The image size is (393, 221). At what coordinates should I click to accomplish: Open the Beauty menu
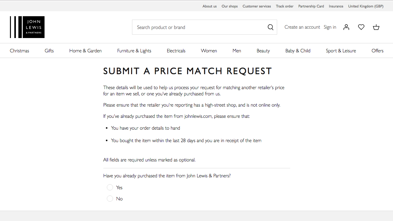pyautogui.click(x=263, y=51)
